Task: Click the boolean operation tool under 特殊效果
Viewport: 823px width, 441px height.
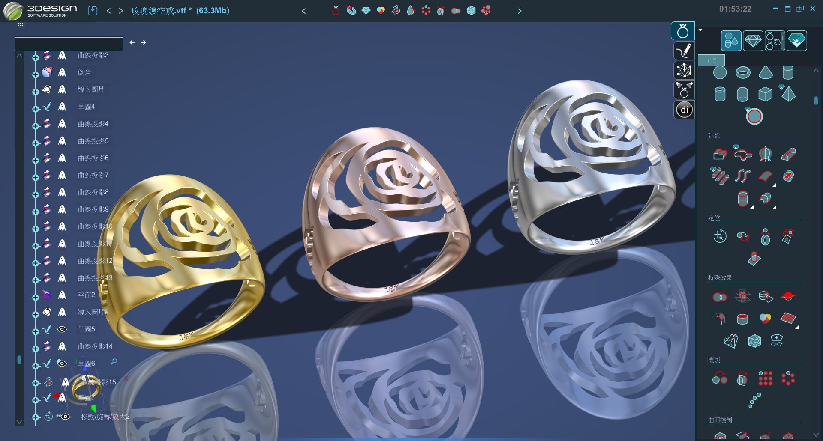Action: pyautogui.click(x=720, y=297)
